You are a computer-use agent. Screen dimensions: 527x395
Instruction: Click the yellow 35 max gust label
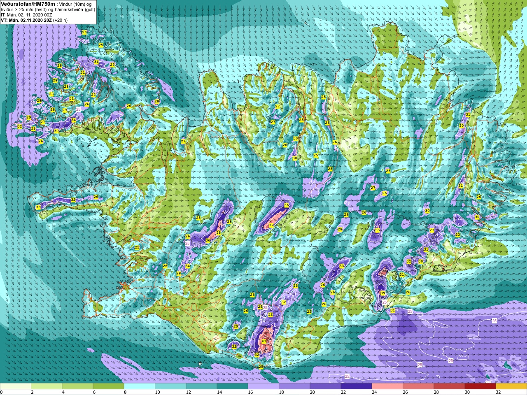pos(377,230)
